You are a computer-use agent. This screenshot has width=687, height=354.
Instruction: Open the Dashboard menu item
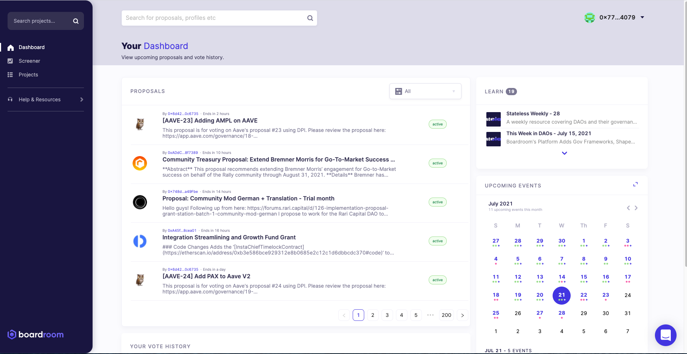pos(32,47)
